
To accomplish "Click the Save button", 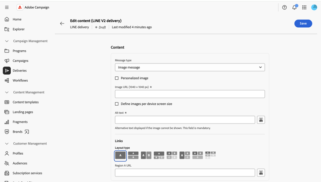I will pyautogui.click(x=303, y=23).
